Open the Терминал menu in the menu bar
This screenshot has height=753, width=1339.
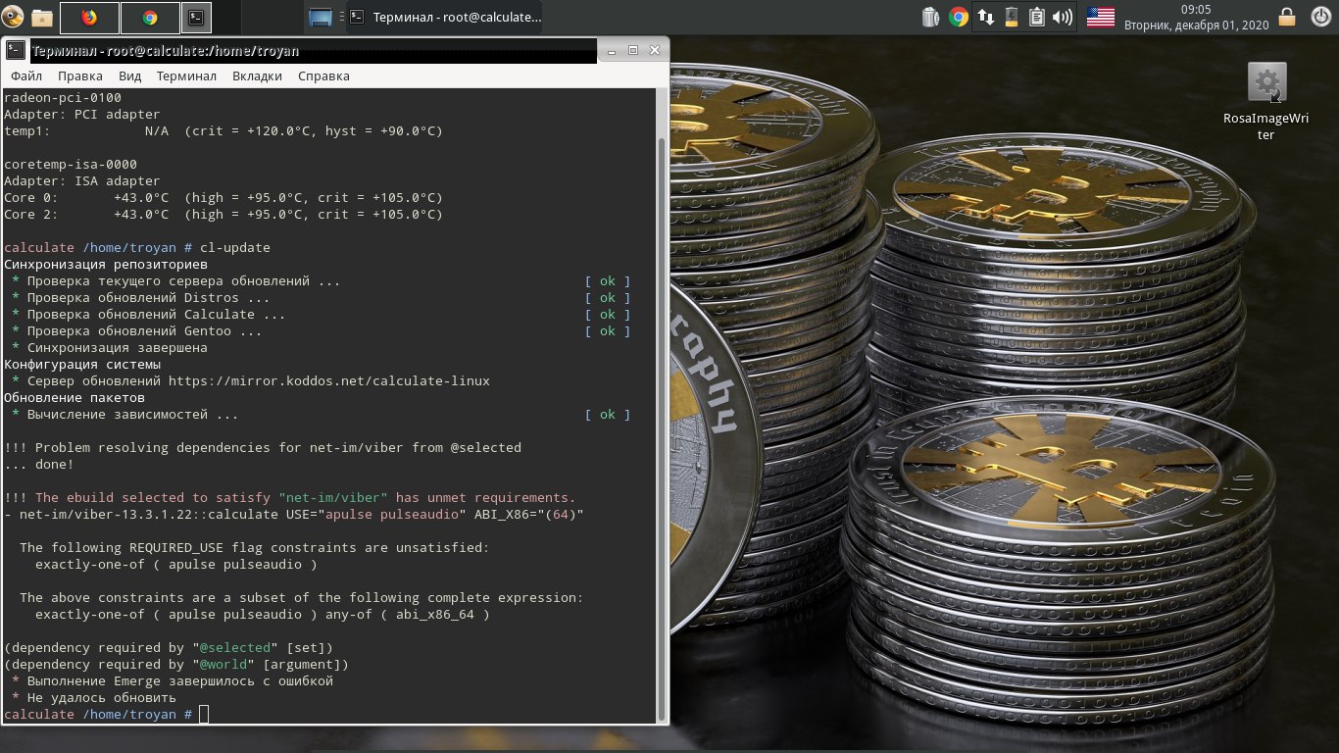click(186, 75)
